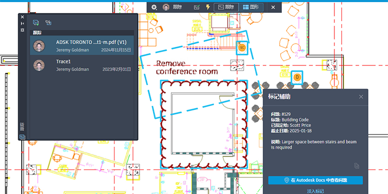Click the import markup trace icon
This screenshot has height=194, width=388.
click(48, 22)
